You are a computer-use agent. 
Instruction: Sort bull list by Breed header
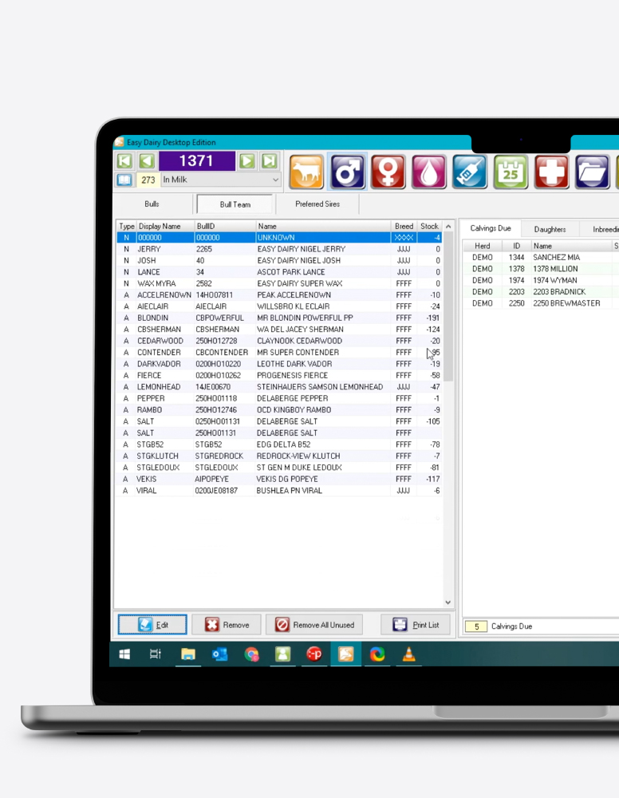[x=404, y=226]
